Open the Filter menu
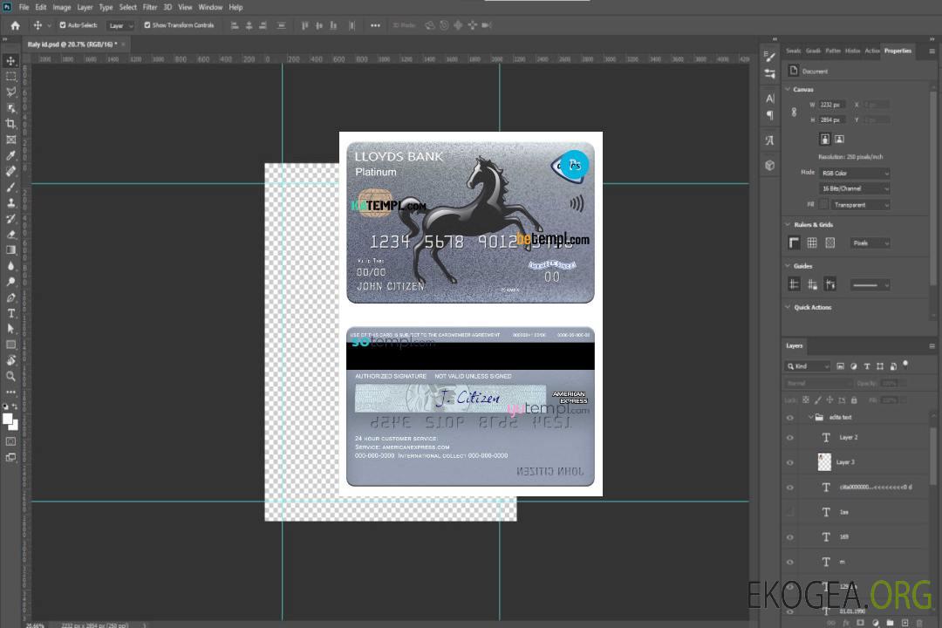 pyautogui.click(x=150, y=7)
